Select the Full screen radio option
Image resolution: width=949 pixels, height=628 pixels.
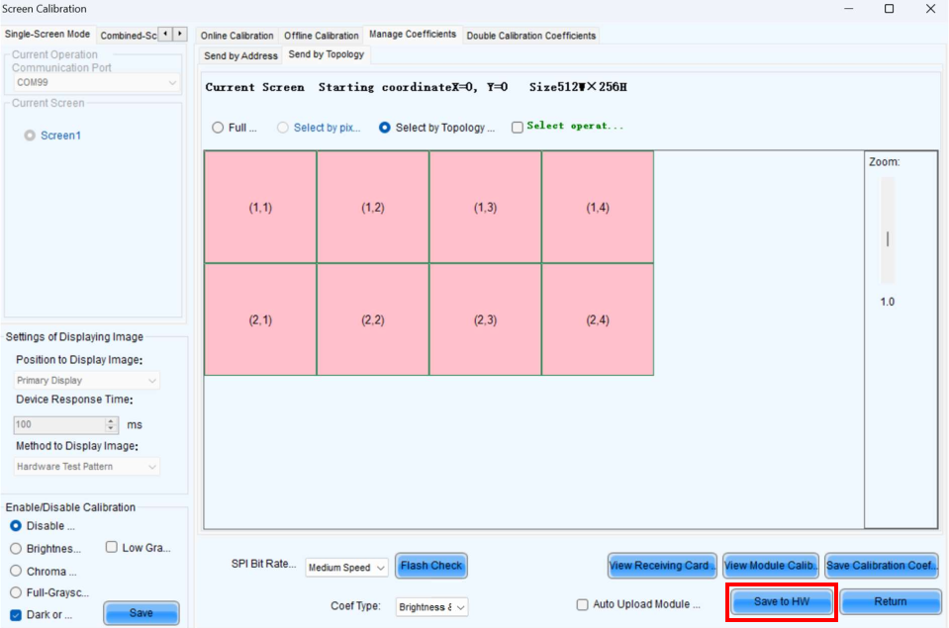pos(218,128)
